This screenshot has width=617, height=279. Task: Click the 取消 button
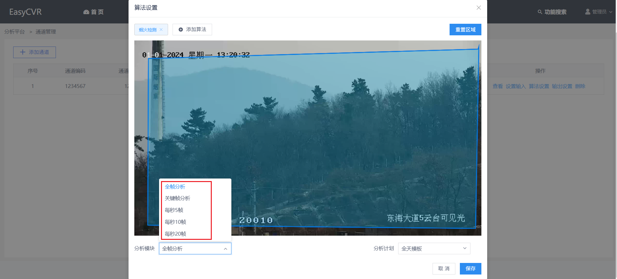[443, 269]
